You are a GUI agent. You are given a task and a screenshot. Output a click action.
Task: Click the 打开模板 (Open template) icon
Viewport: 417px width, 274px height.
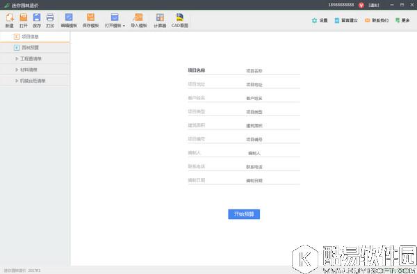[115, 17]
